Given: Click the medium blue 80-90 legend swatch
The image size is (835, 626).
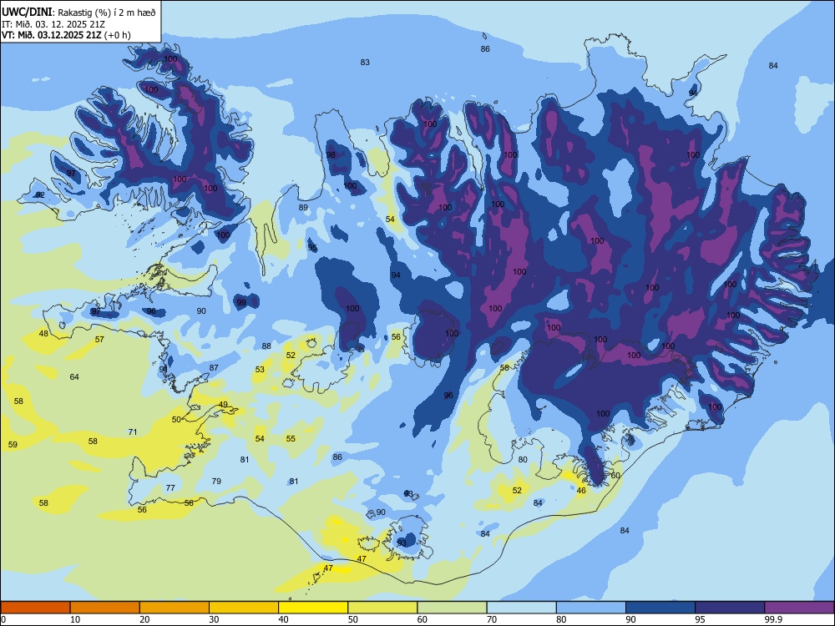Looking at the screenshot, I should [590, 608].
